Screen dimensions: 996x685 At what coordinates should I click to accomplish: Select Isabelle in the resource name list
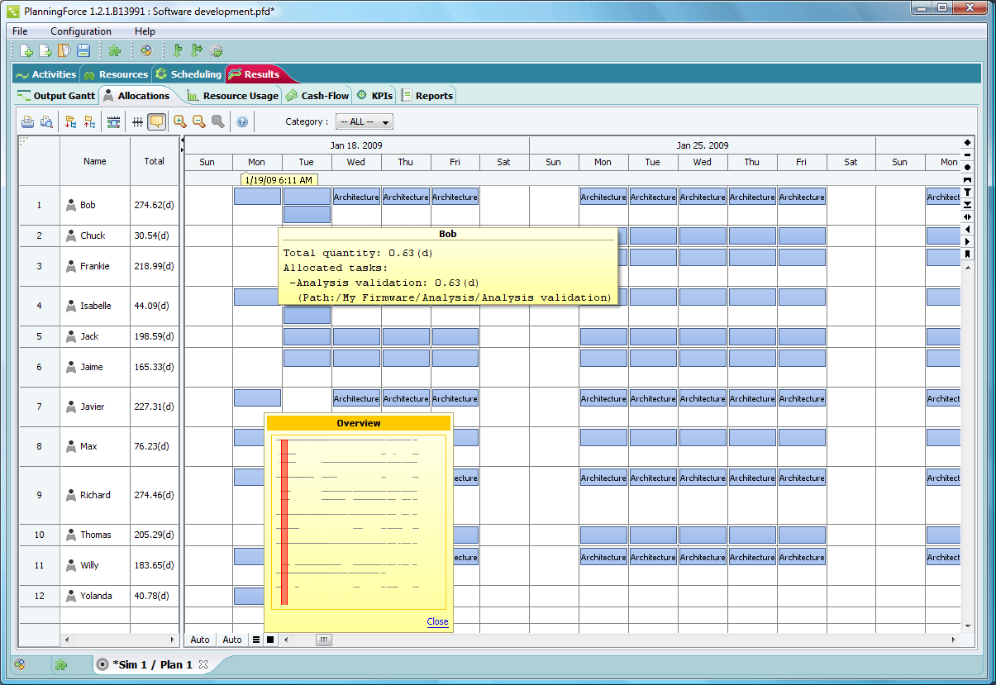tap(95, 306)
